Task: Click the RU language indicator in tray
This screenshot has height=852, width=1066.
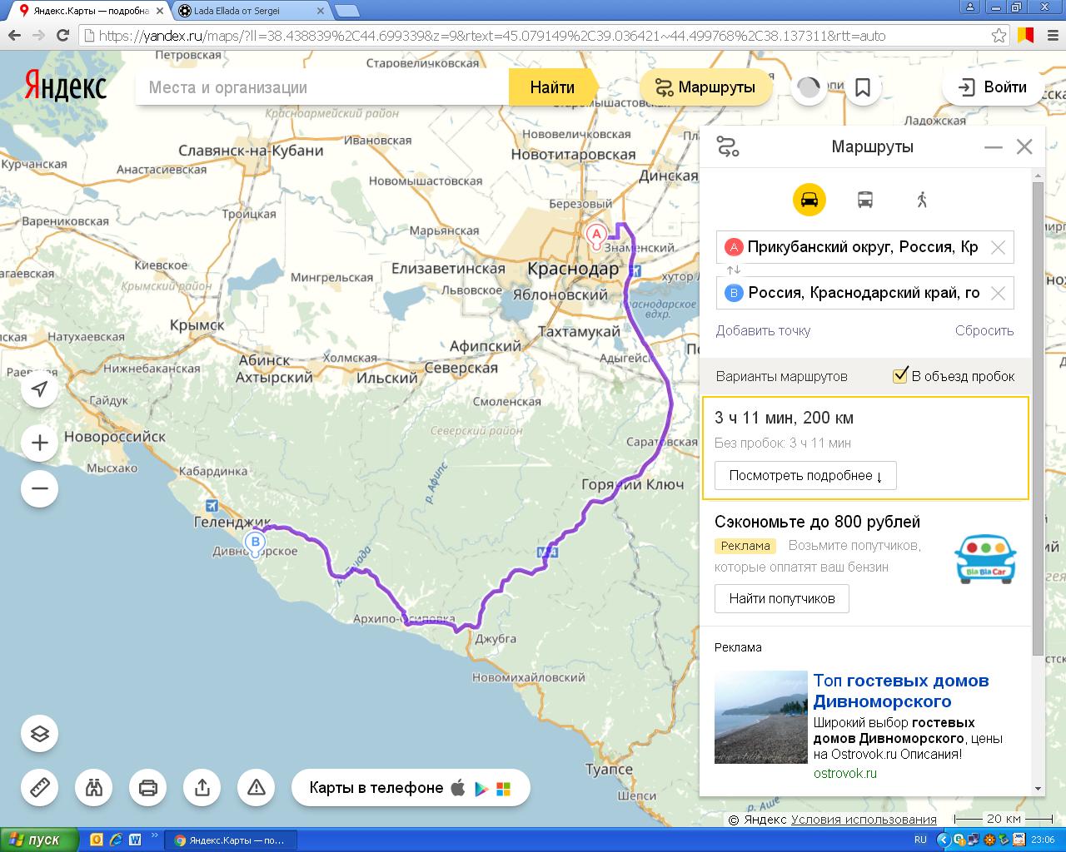Action: (x=920, y=840)
